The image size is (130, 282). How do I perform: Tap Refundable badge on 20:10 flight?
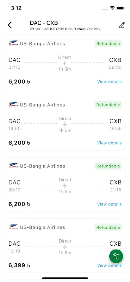tap(108, 166)
